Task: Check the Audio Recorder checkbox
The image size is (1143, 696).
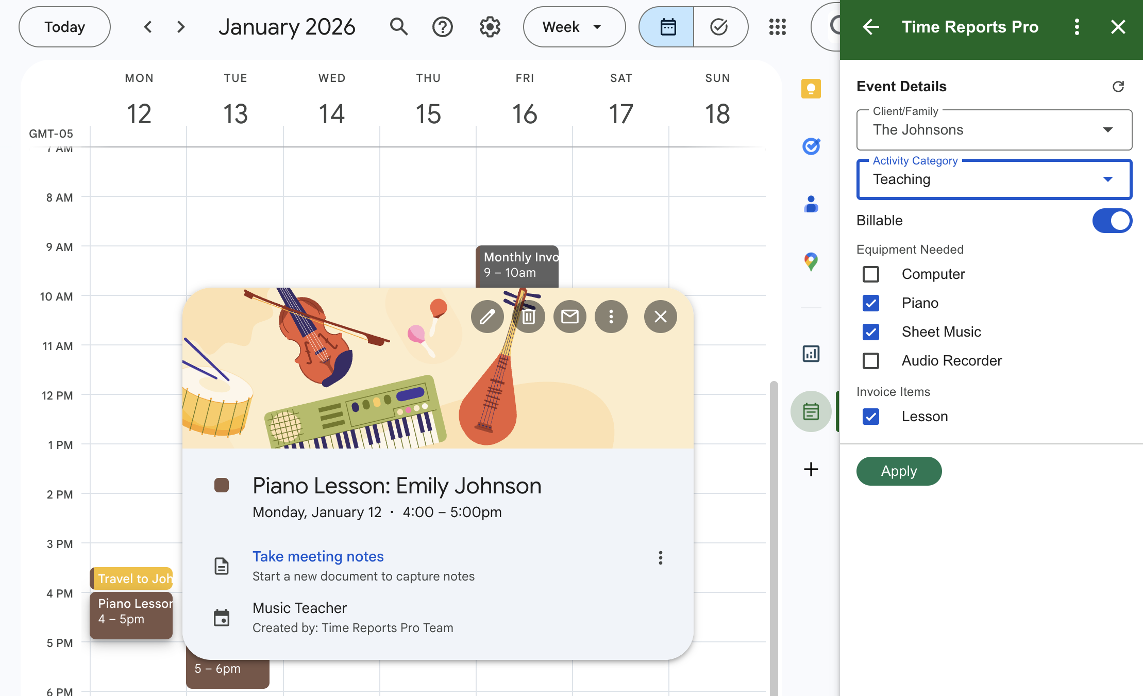Action: point(871,361)
